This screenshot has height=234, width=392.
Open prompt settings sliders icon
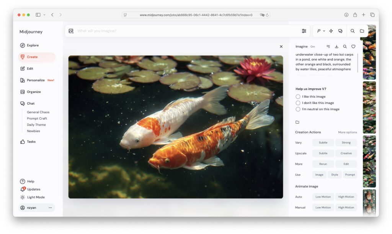click(304, 31)
